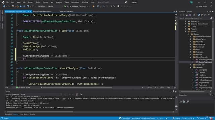215x120 pixels.
Task: Expand External Dependencies node
Action: tap(185, 24)
